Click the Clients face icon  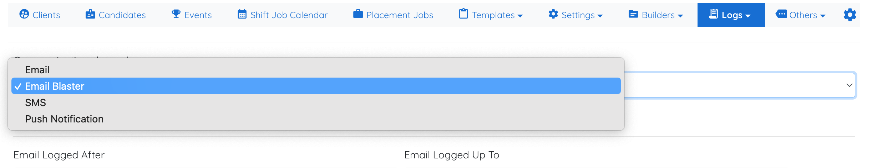24,14
